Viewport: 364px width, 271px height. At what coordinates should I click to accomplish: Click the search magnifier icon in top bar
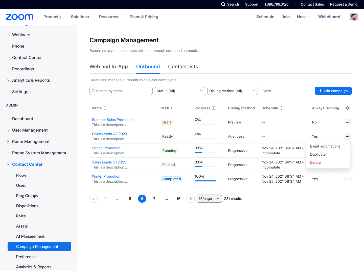pyautogui.click(x=223, y=4)
